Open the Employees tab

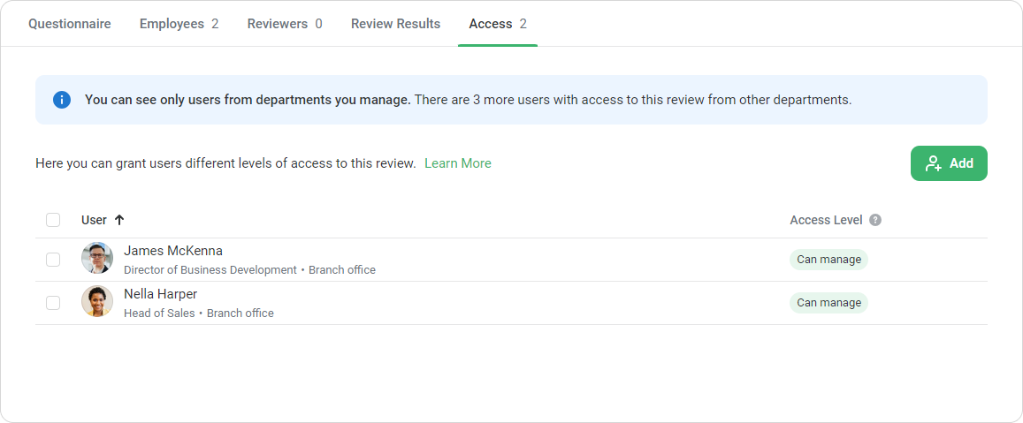click(179, 24)
